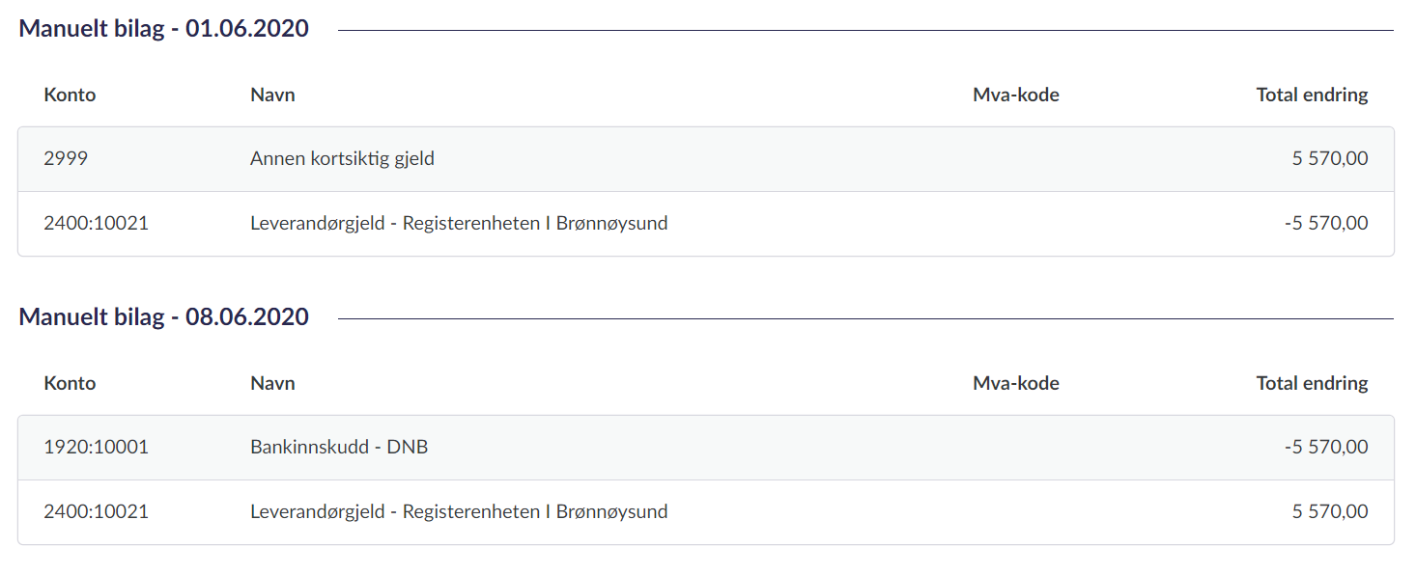Click the -5 570,00 amount for Bankinnskudd
The image size is (1416, 575).
(1326, 448)
